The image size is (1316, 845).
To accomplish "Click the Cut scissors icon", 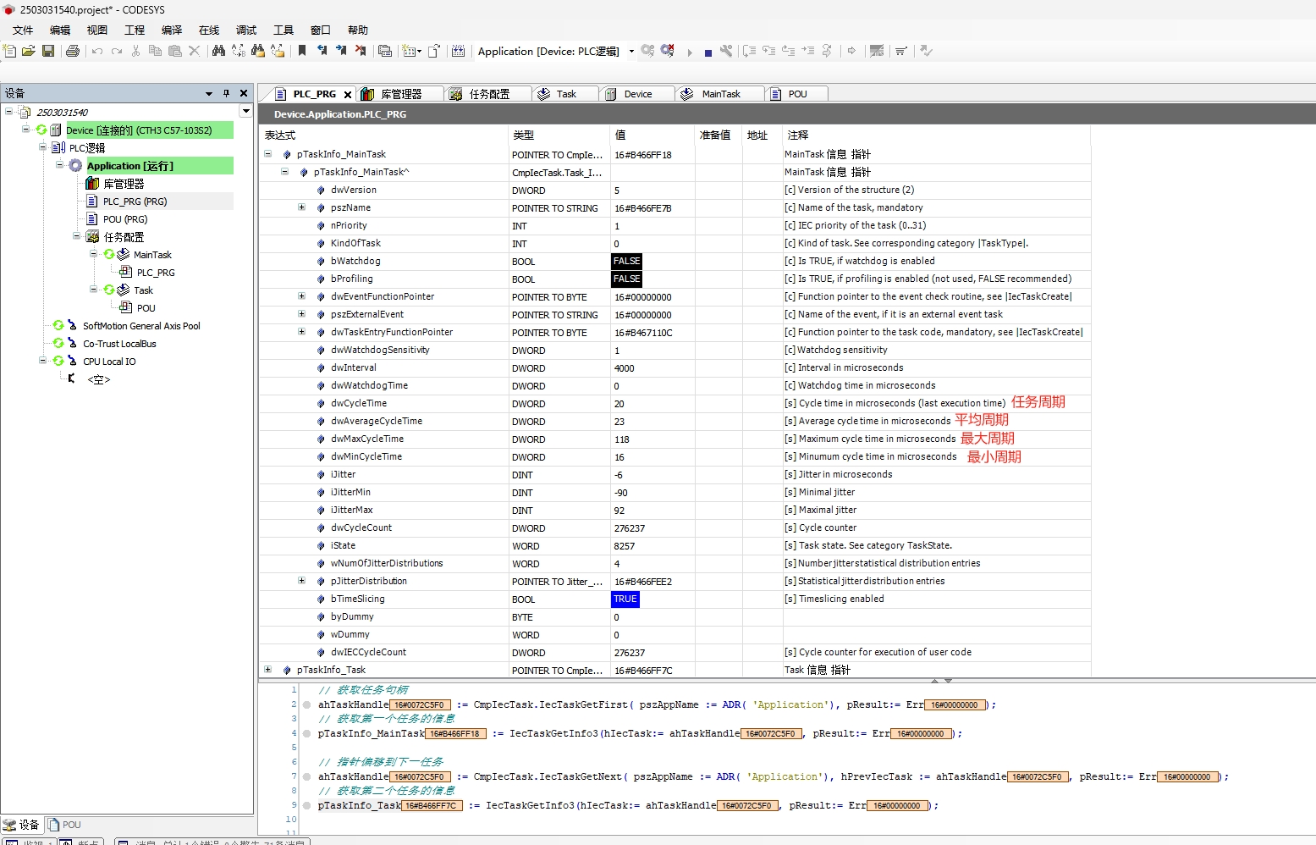I will pyautogui.click(x=135, y=51).
